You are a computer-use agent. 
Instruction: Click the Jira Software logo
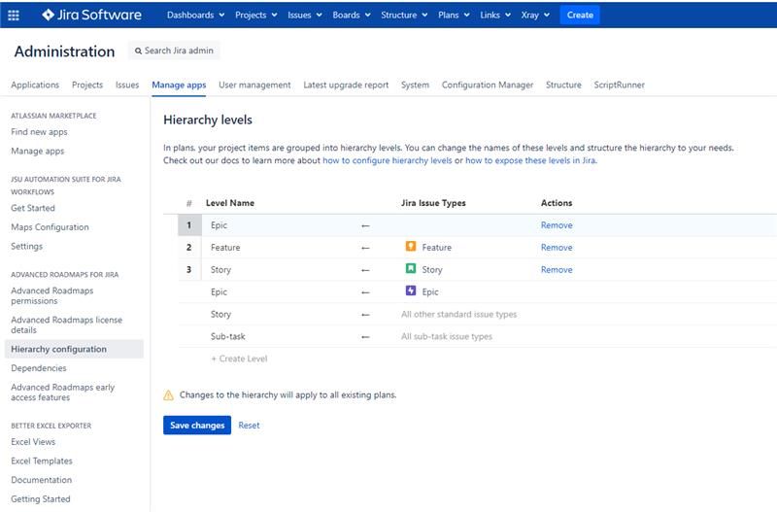pyautogui.click(x=92, y=15)
